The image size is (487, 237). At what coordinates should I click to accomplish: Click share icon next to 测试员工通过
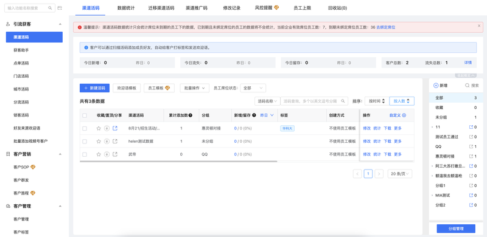point(471,137)
